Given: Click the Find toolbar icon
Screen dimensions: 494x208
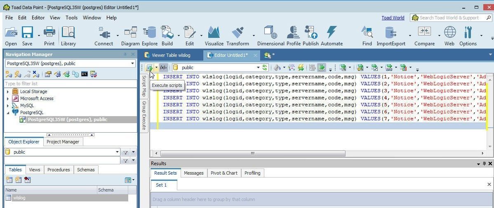Looking at the screenshot, I should point(367,36).
